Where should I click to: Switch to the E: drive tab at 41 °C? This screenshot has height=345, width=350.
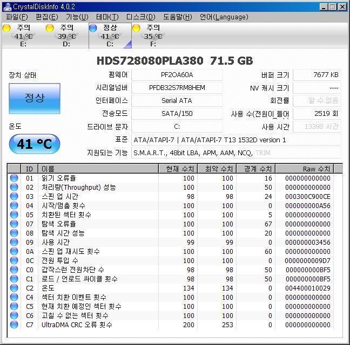(x=23, y=36)
